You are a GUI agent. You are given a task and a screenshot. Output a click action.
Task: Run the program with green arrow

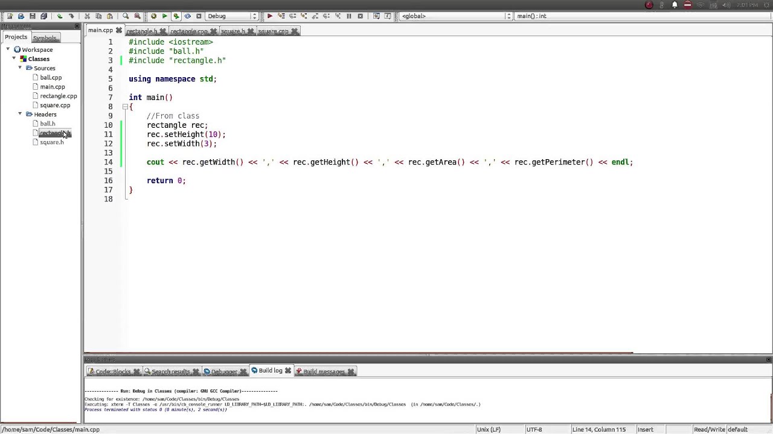point(164,16)
